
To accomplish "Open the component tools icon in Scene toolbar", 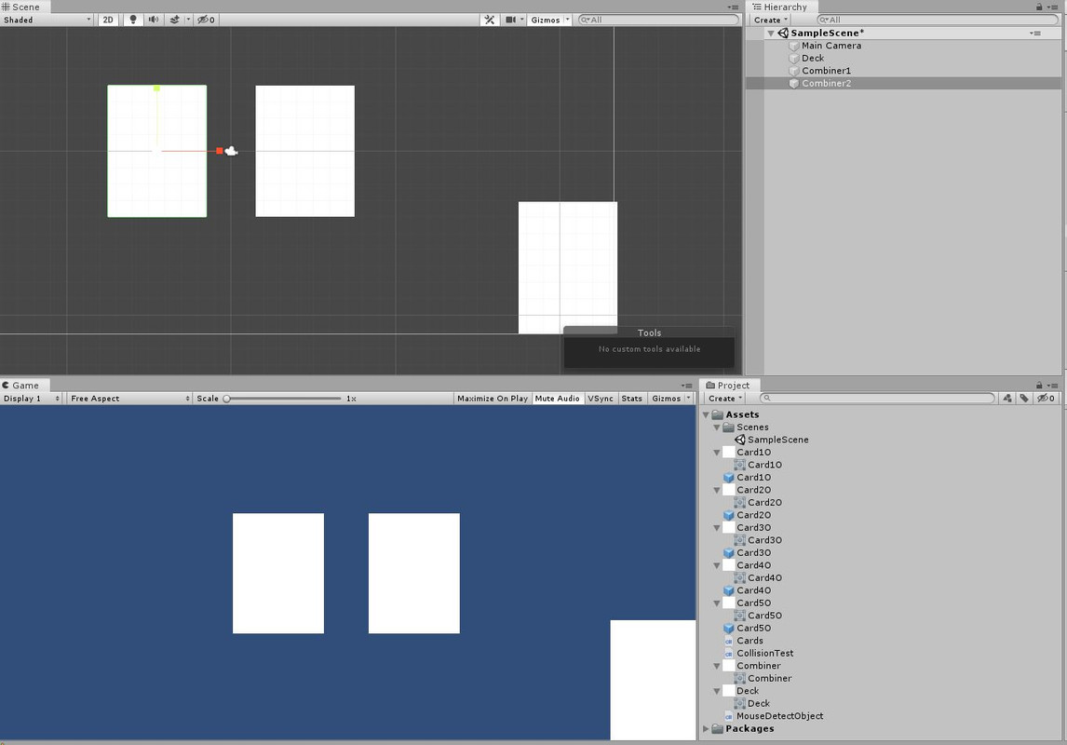I will click(489, 20).
